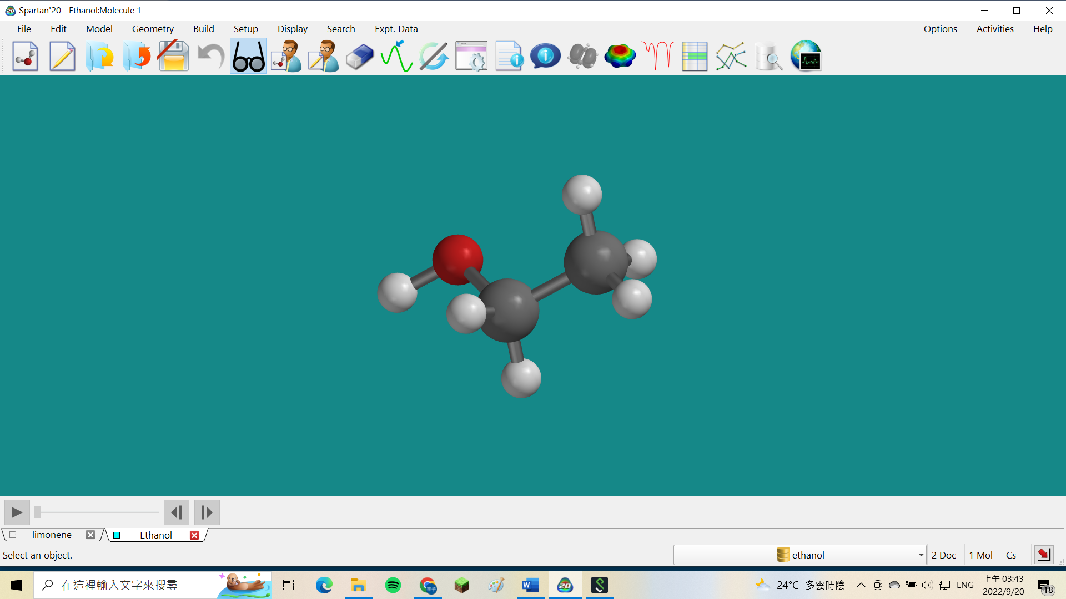Screen dimensions: 1066x599
Task: Open the Display menu
Action: point(293,29)
